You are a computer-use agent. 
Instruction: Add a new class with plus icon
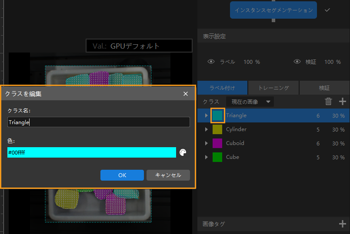pyautogui.click(x=343, y=102)
